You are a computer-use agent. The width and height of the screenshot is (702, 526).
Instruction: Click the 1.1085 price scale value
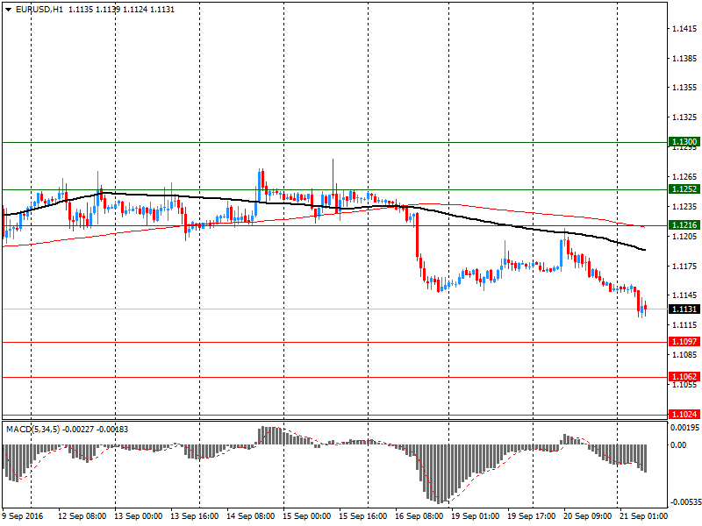coord(684,355)
